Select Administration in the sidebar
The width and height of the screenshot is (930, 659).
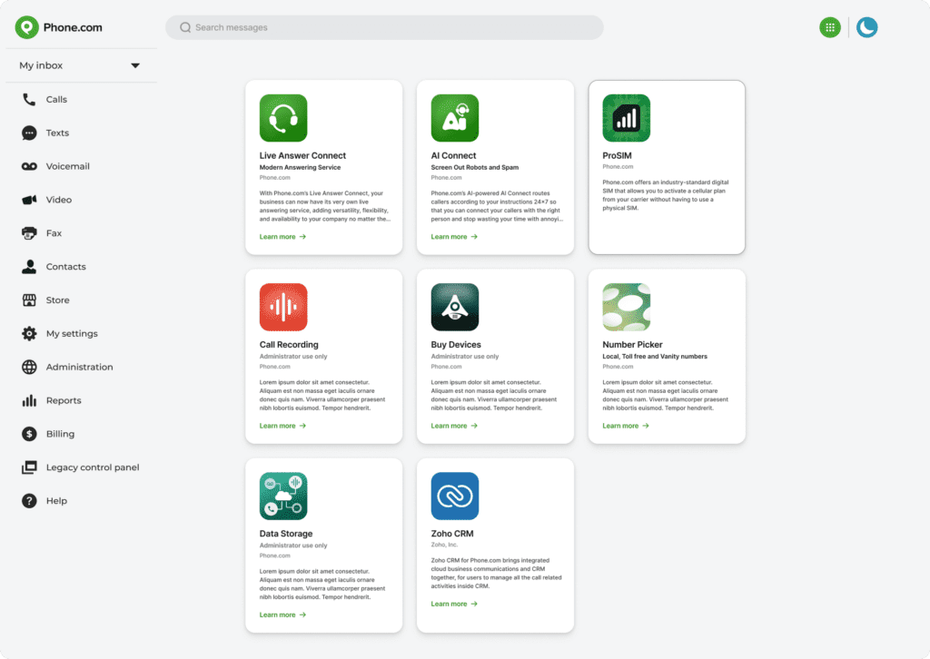tap(79, 368)
